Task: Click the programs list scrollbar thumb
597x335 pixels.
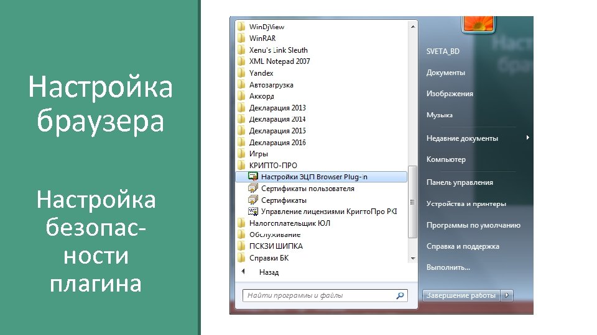Action: [x=412, y=202]
